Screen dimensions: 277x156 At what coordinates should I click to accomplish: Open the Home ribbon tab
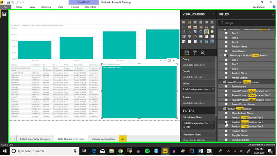point(19,7)
